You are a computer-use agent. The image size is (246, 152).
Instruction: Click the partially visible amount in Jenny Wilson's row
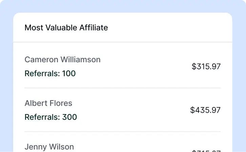pyautogui.click(x=206, y=151)
